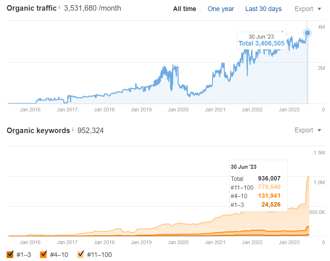Image resolution: width=330 pixels, height=261 pixels.
Task: Select the blue data point marker on the traffic chart
Action: tap(307, 33)
